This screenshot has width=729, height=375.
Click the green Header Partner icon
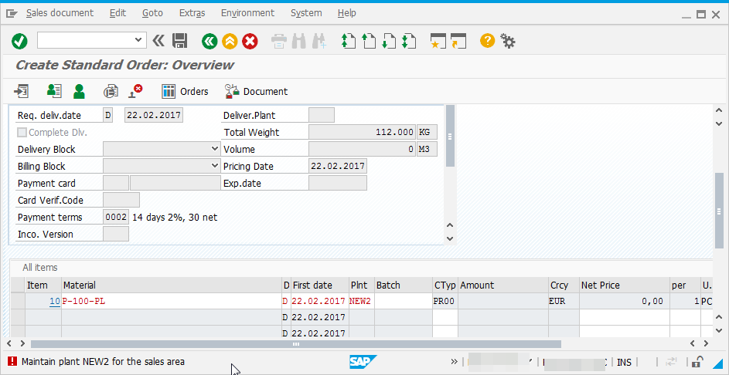tap(79, 91)
